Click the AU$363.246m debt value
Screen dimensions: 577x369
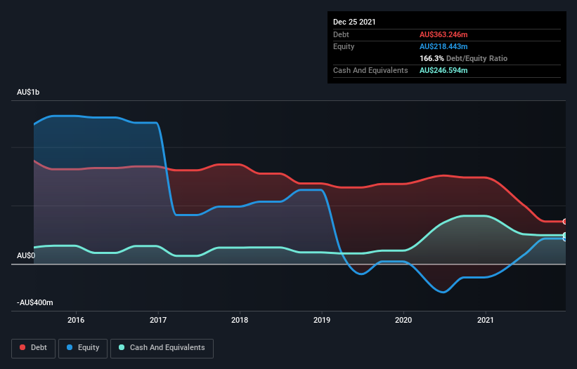443,34
